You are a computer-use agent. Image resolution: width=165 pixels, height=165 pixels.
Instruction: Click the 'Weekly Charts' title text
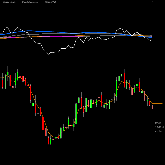point(9,2)
